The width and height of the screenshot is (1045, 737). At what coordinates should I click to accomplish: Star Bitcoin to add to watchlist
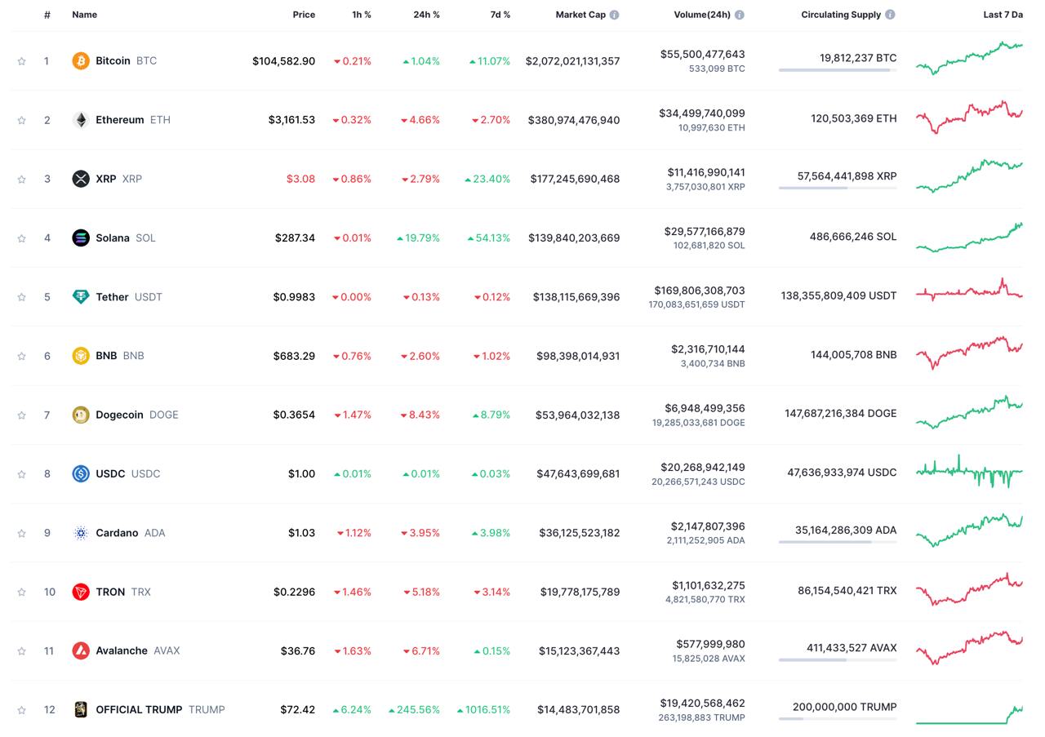[22, 61]
